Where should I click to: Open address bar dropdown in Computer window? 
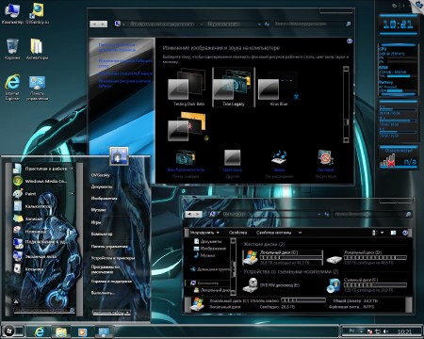pos(319,214)
